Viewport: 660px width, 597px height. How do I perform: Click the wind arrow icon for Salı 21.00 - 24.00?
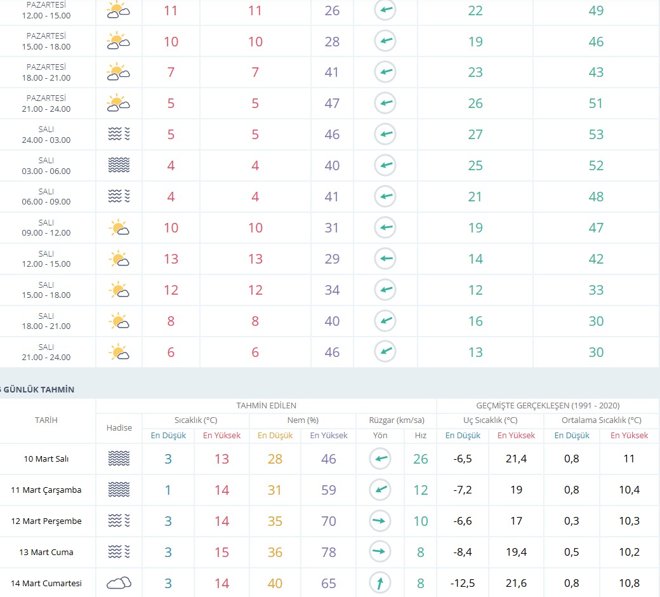point(385,351)
